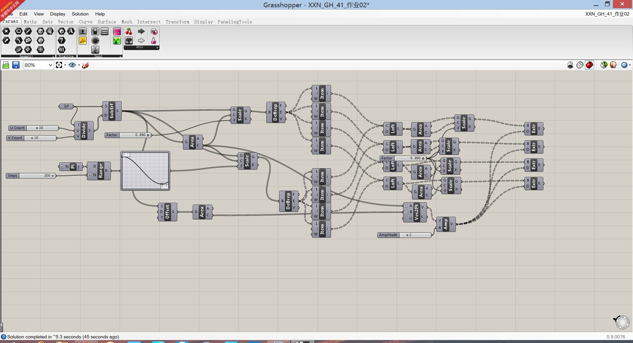The width and height of the screenshot is (633, 343).
Task: Open the Edit menu
Action: pos(23,14)
